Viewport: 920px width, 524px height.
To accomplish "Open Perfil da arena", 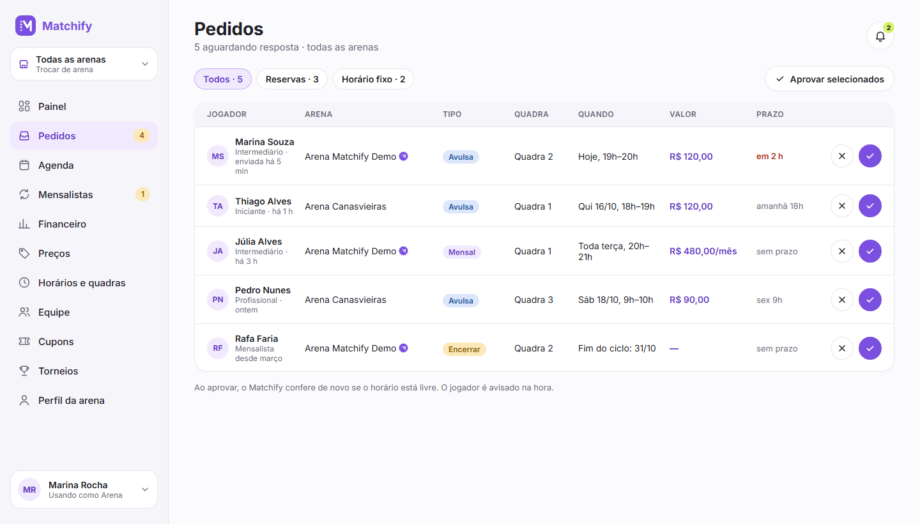I will pyautogui.click(x=84, y=401).
